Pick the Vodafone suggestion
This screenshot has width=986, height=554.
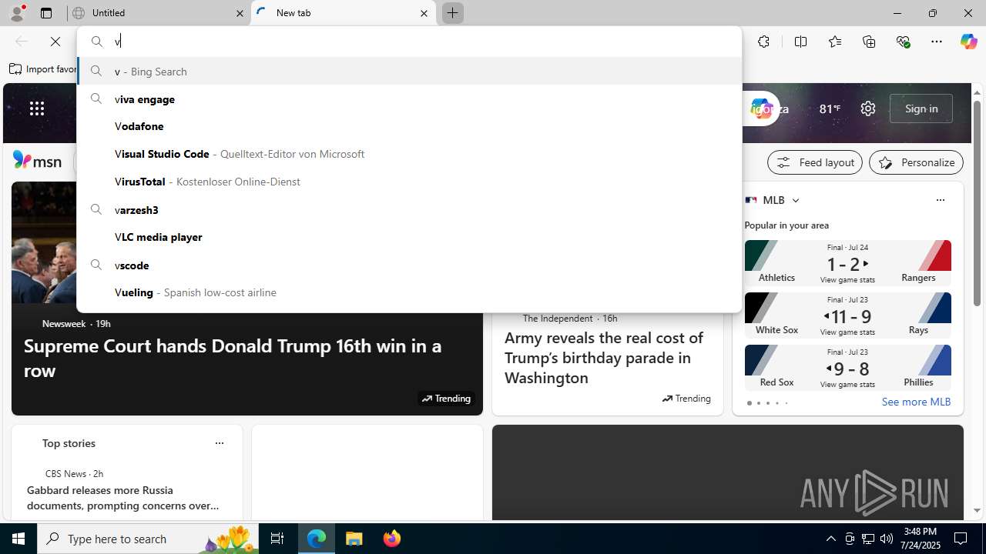point(409,126)
